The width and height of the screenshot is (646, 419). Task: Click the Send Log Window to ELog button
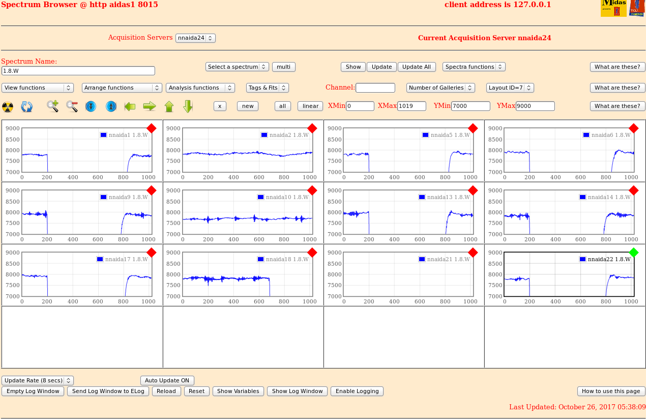point(108,391)
